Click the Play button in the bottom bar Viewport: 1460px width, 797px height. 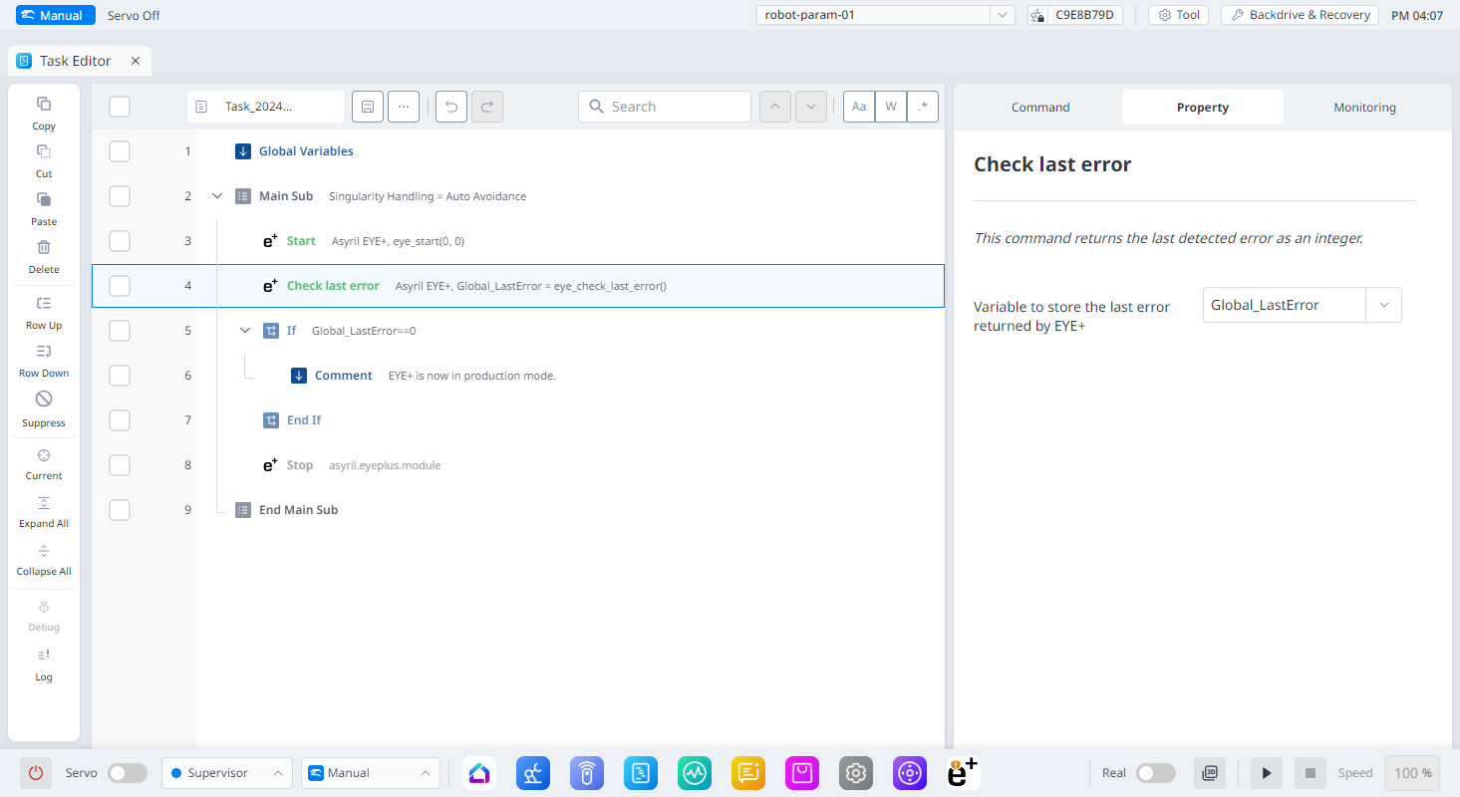pos(1266,773)
